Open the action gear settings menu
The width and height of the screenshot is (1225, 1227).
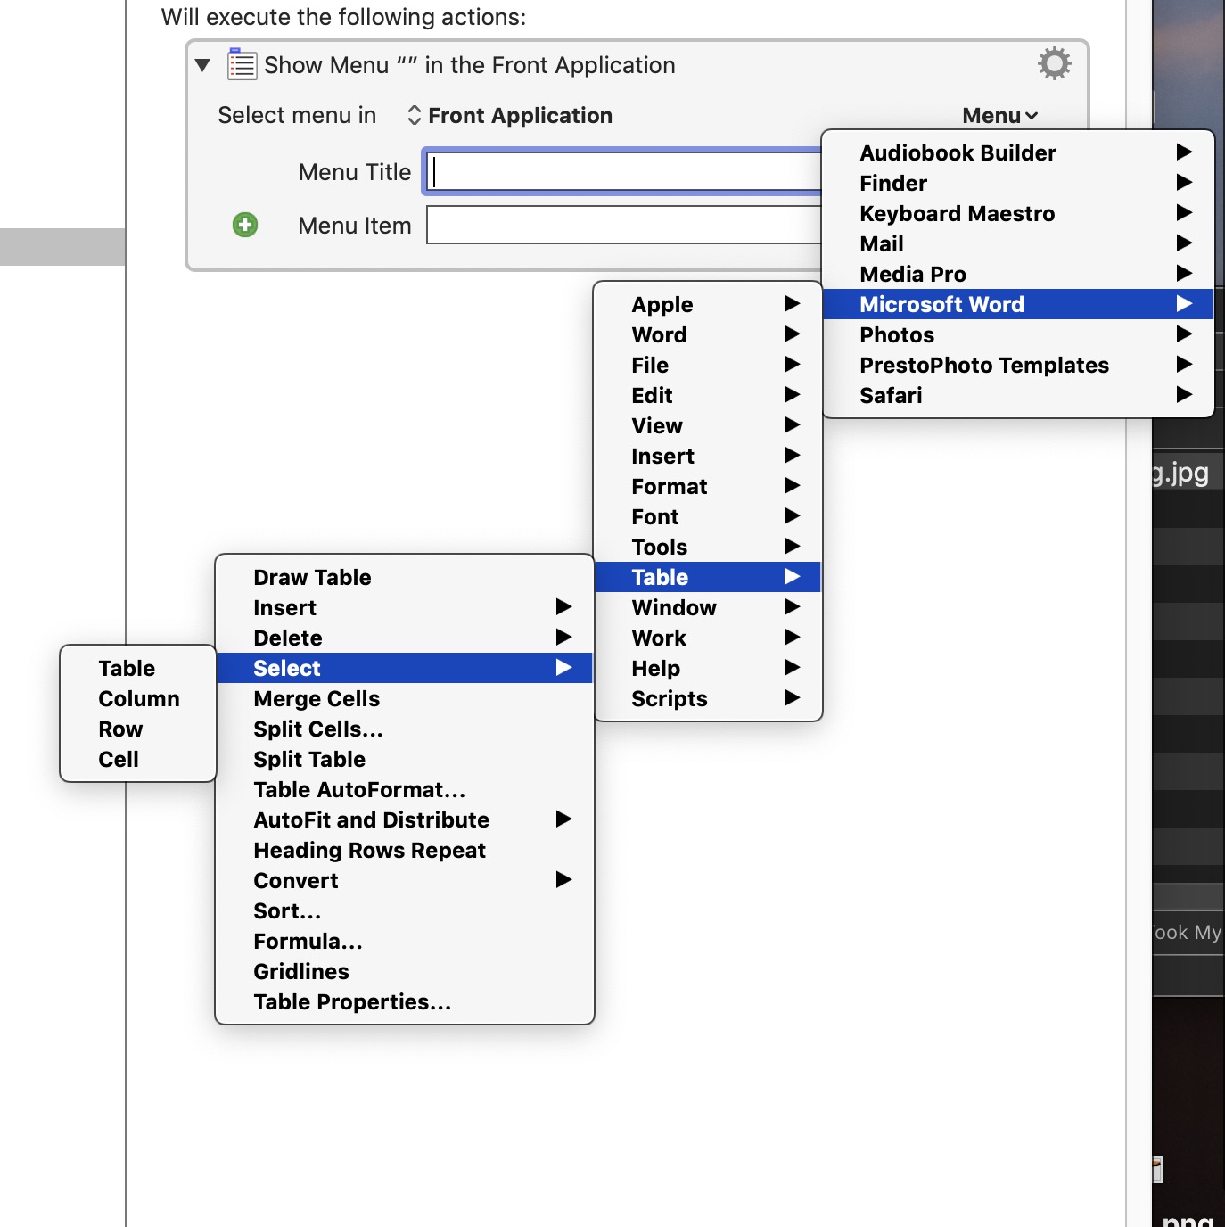point(1055,64)
